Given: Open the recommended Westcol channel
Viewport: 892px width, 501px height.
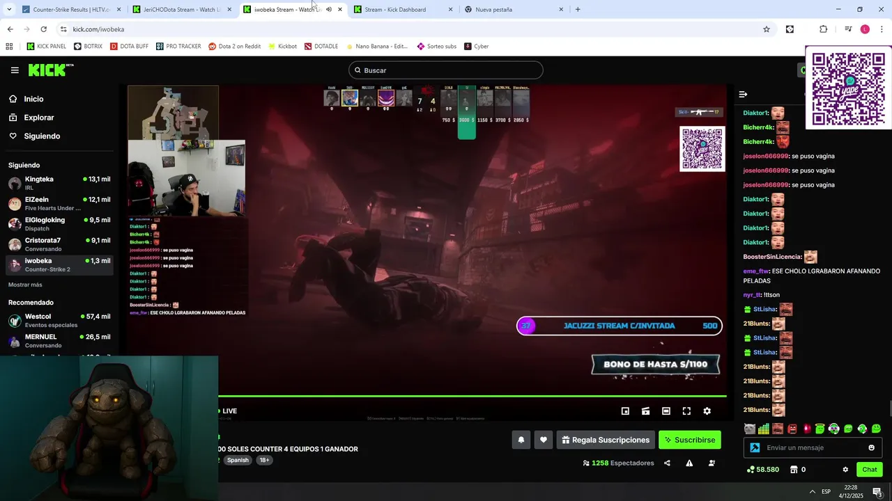Looking at the screenshot, I should [59, 321].
